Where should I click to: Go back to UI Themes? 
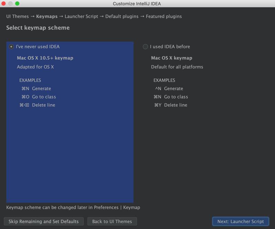[x=112, y=221]
